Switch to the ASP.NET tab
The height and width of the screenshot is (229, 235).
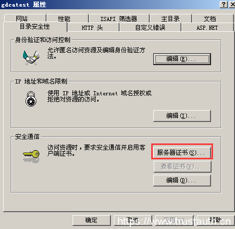click(207, 27)
